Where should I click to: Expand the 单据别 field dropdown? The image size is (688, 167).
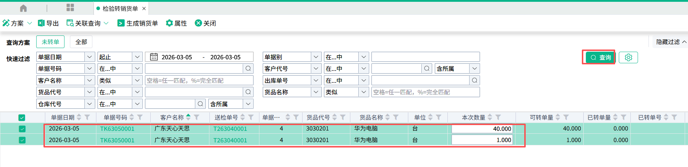(x=316, y=57)
